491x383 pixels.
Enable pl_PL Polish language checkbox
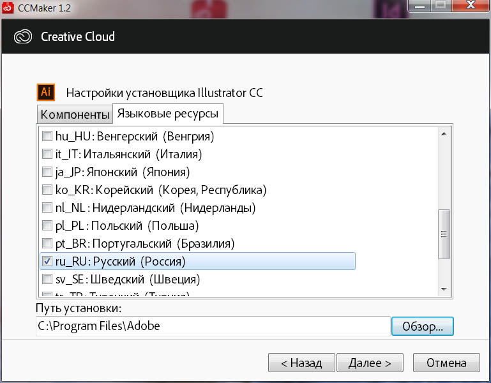[47, 225]
